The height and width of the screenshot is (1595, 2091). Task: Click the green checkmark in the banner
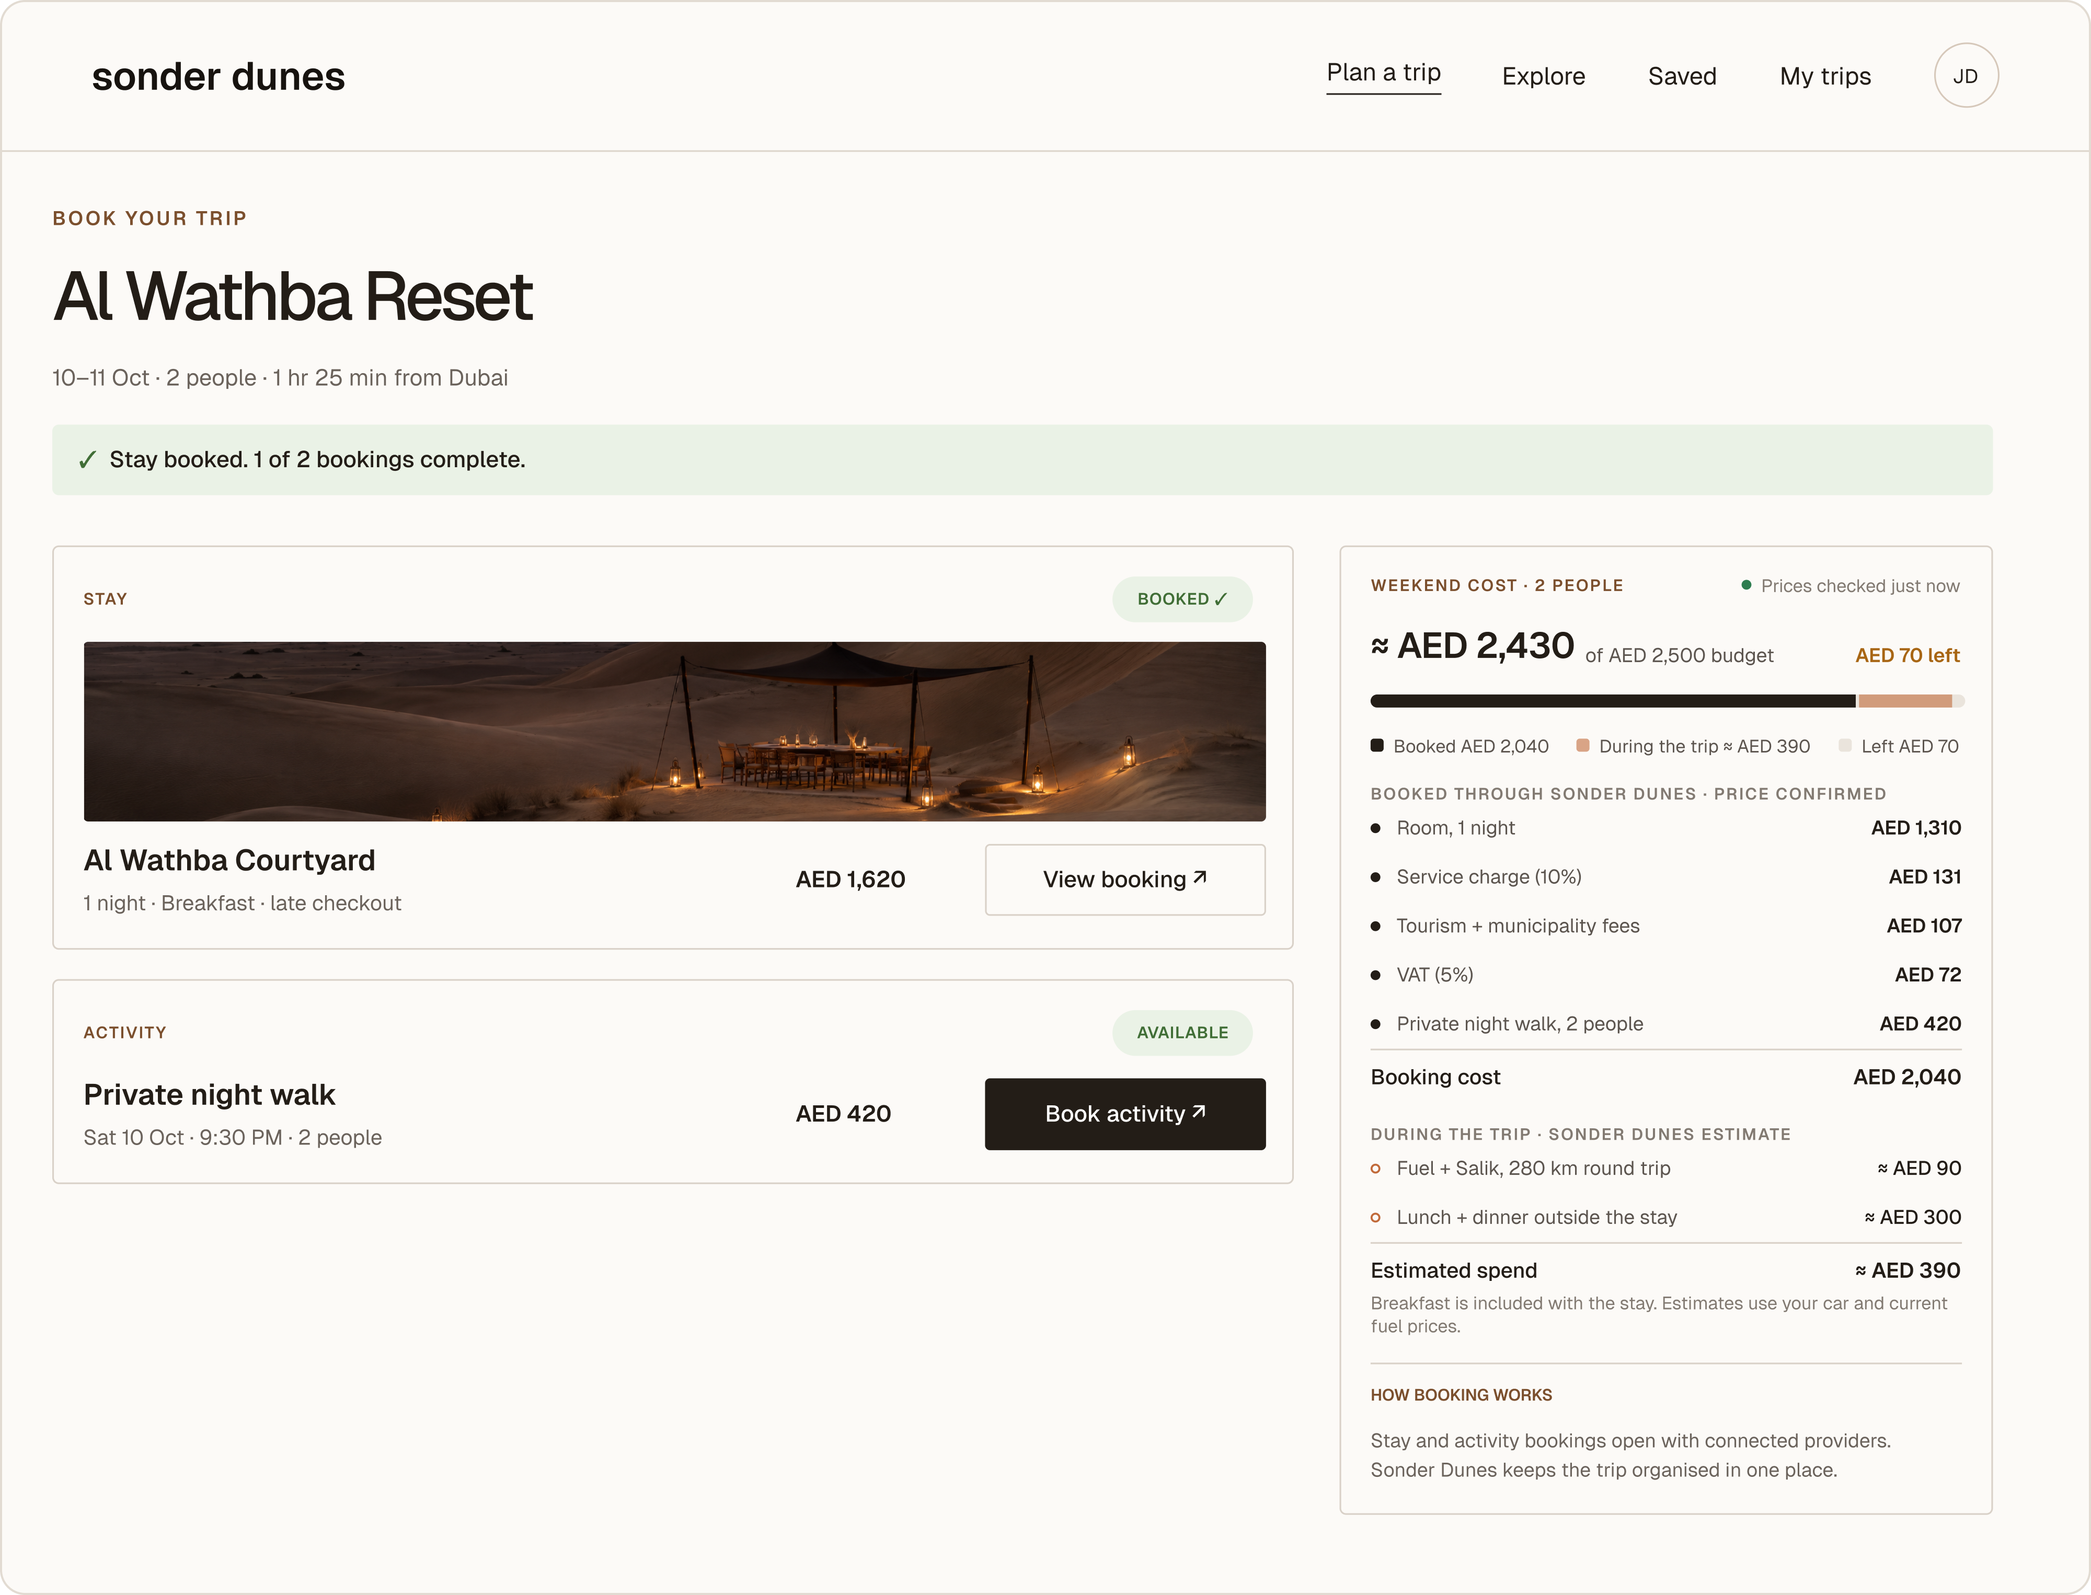[87, 460]
